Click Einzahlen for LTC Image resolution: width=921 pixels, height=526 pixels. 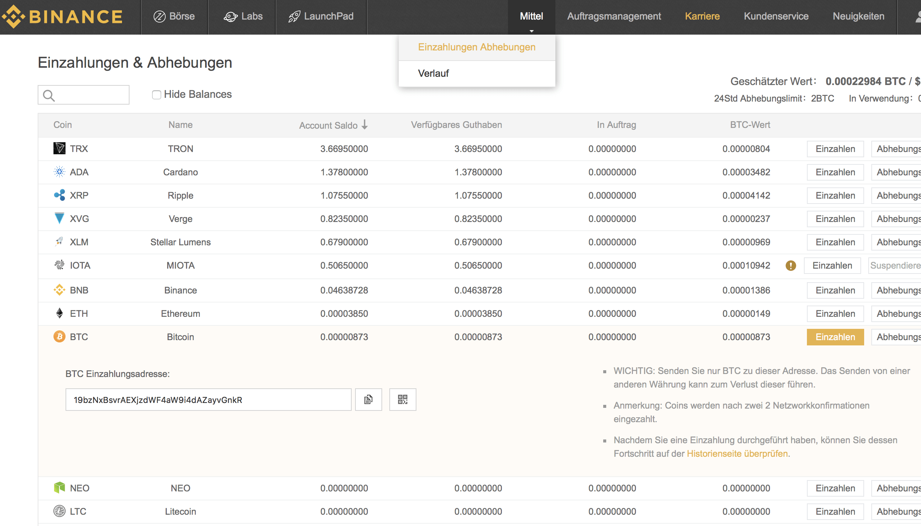835,512
